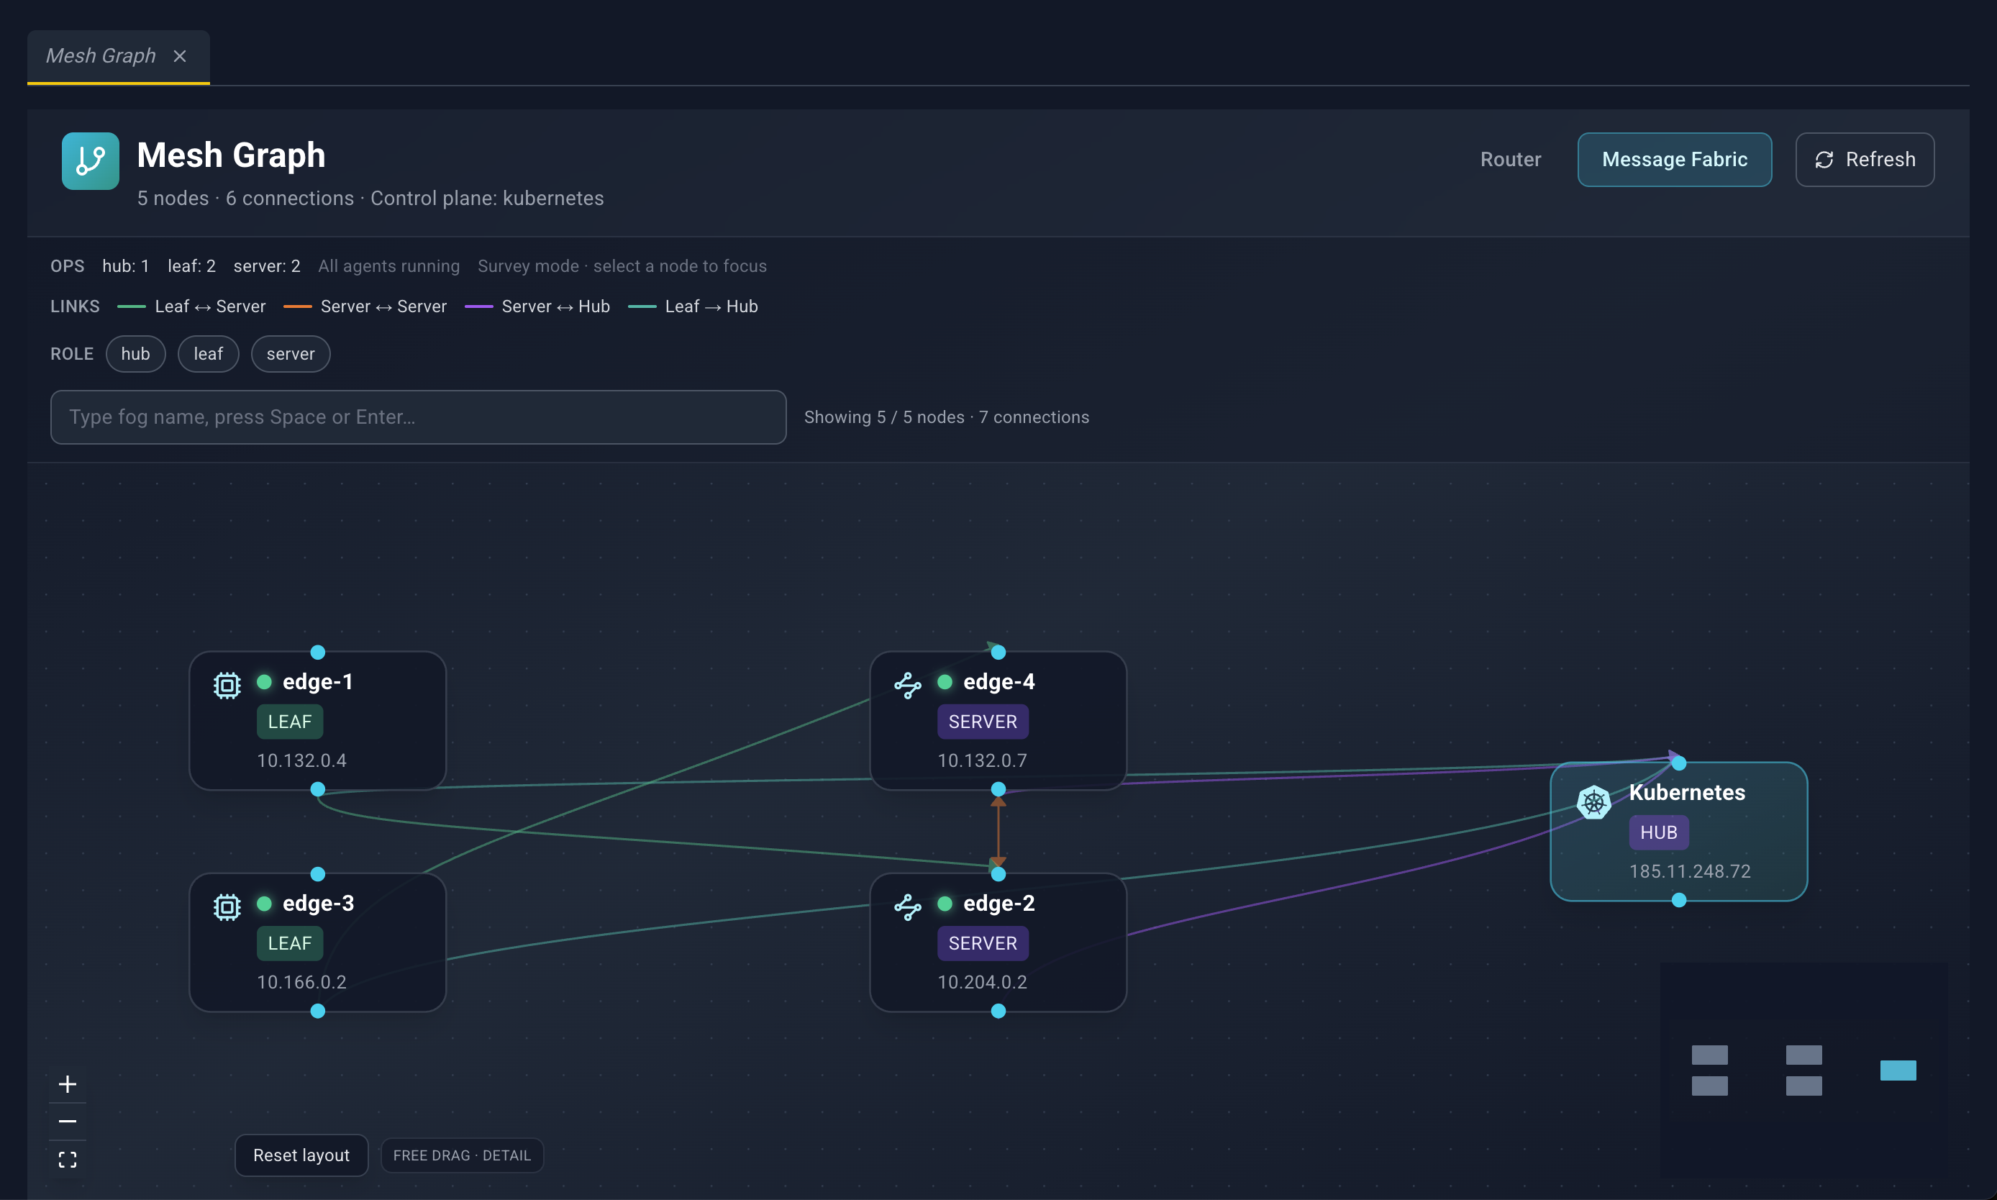The height and width of the screenshot is (1200, 1997).
Task: Click the top connector handle of edge-1
Action: point(318,653)
